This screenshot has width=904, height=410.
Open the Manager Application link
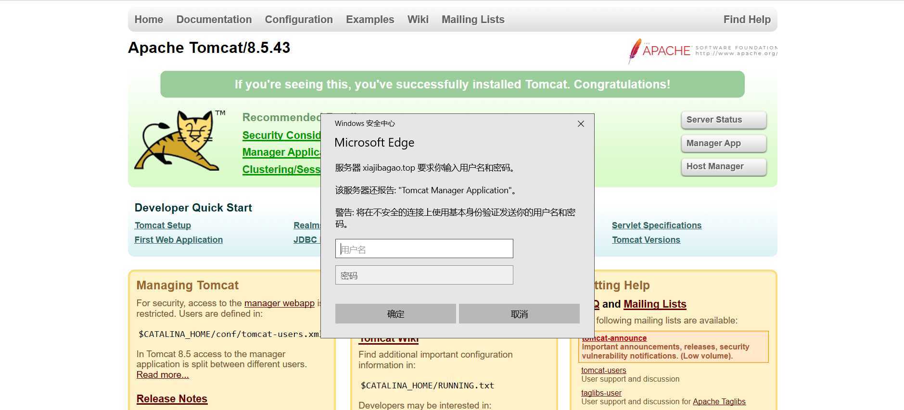pos(281,152)
